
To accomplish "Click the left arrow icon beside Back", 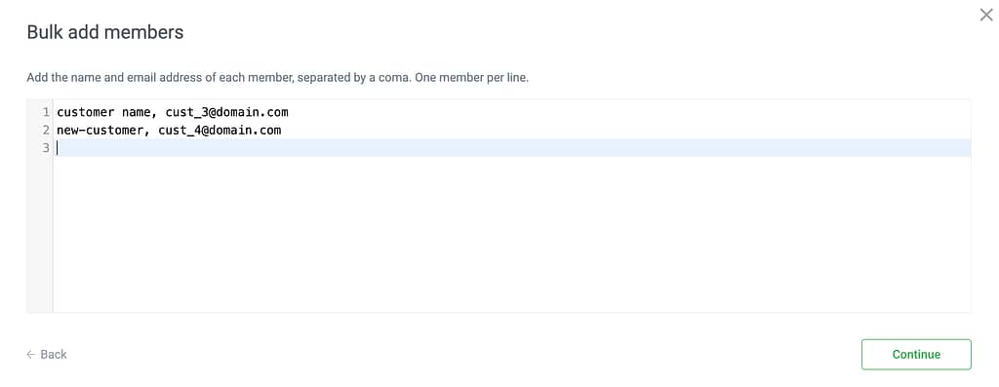I will 30,355.
